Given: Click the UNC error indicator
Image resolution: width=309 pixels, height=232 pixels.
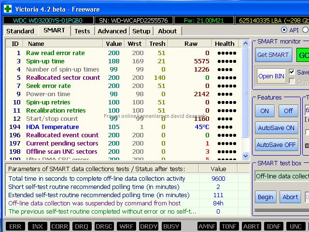Looking at the screenshot, I should point(296,226).
